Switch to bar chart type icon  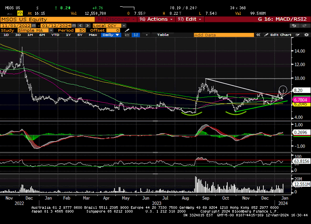click(136, 35)
